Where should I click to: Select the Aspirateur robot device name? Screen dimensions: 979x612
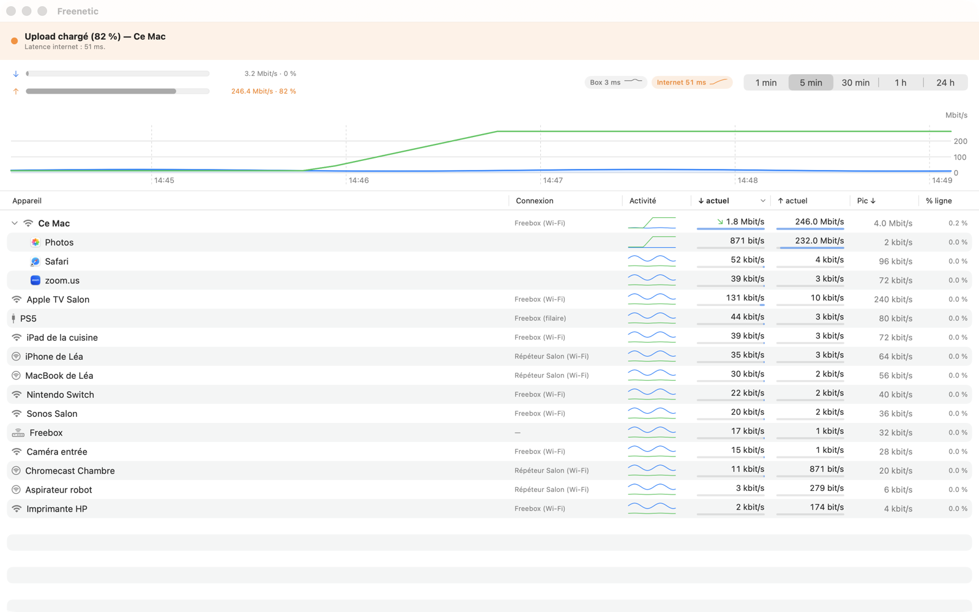point(58,490)
